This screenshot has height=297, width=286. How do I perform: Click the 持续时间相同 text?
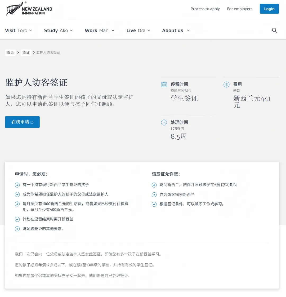tap(181, 90)
